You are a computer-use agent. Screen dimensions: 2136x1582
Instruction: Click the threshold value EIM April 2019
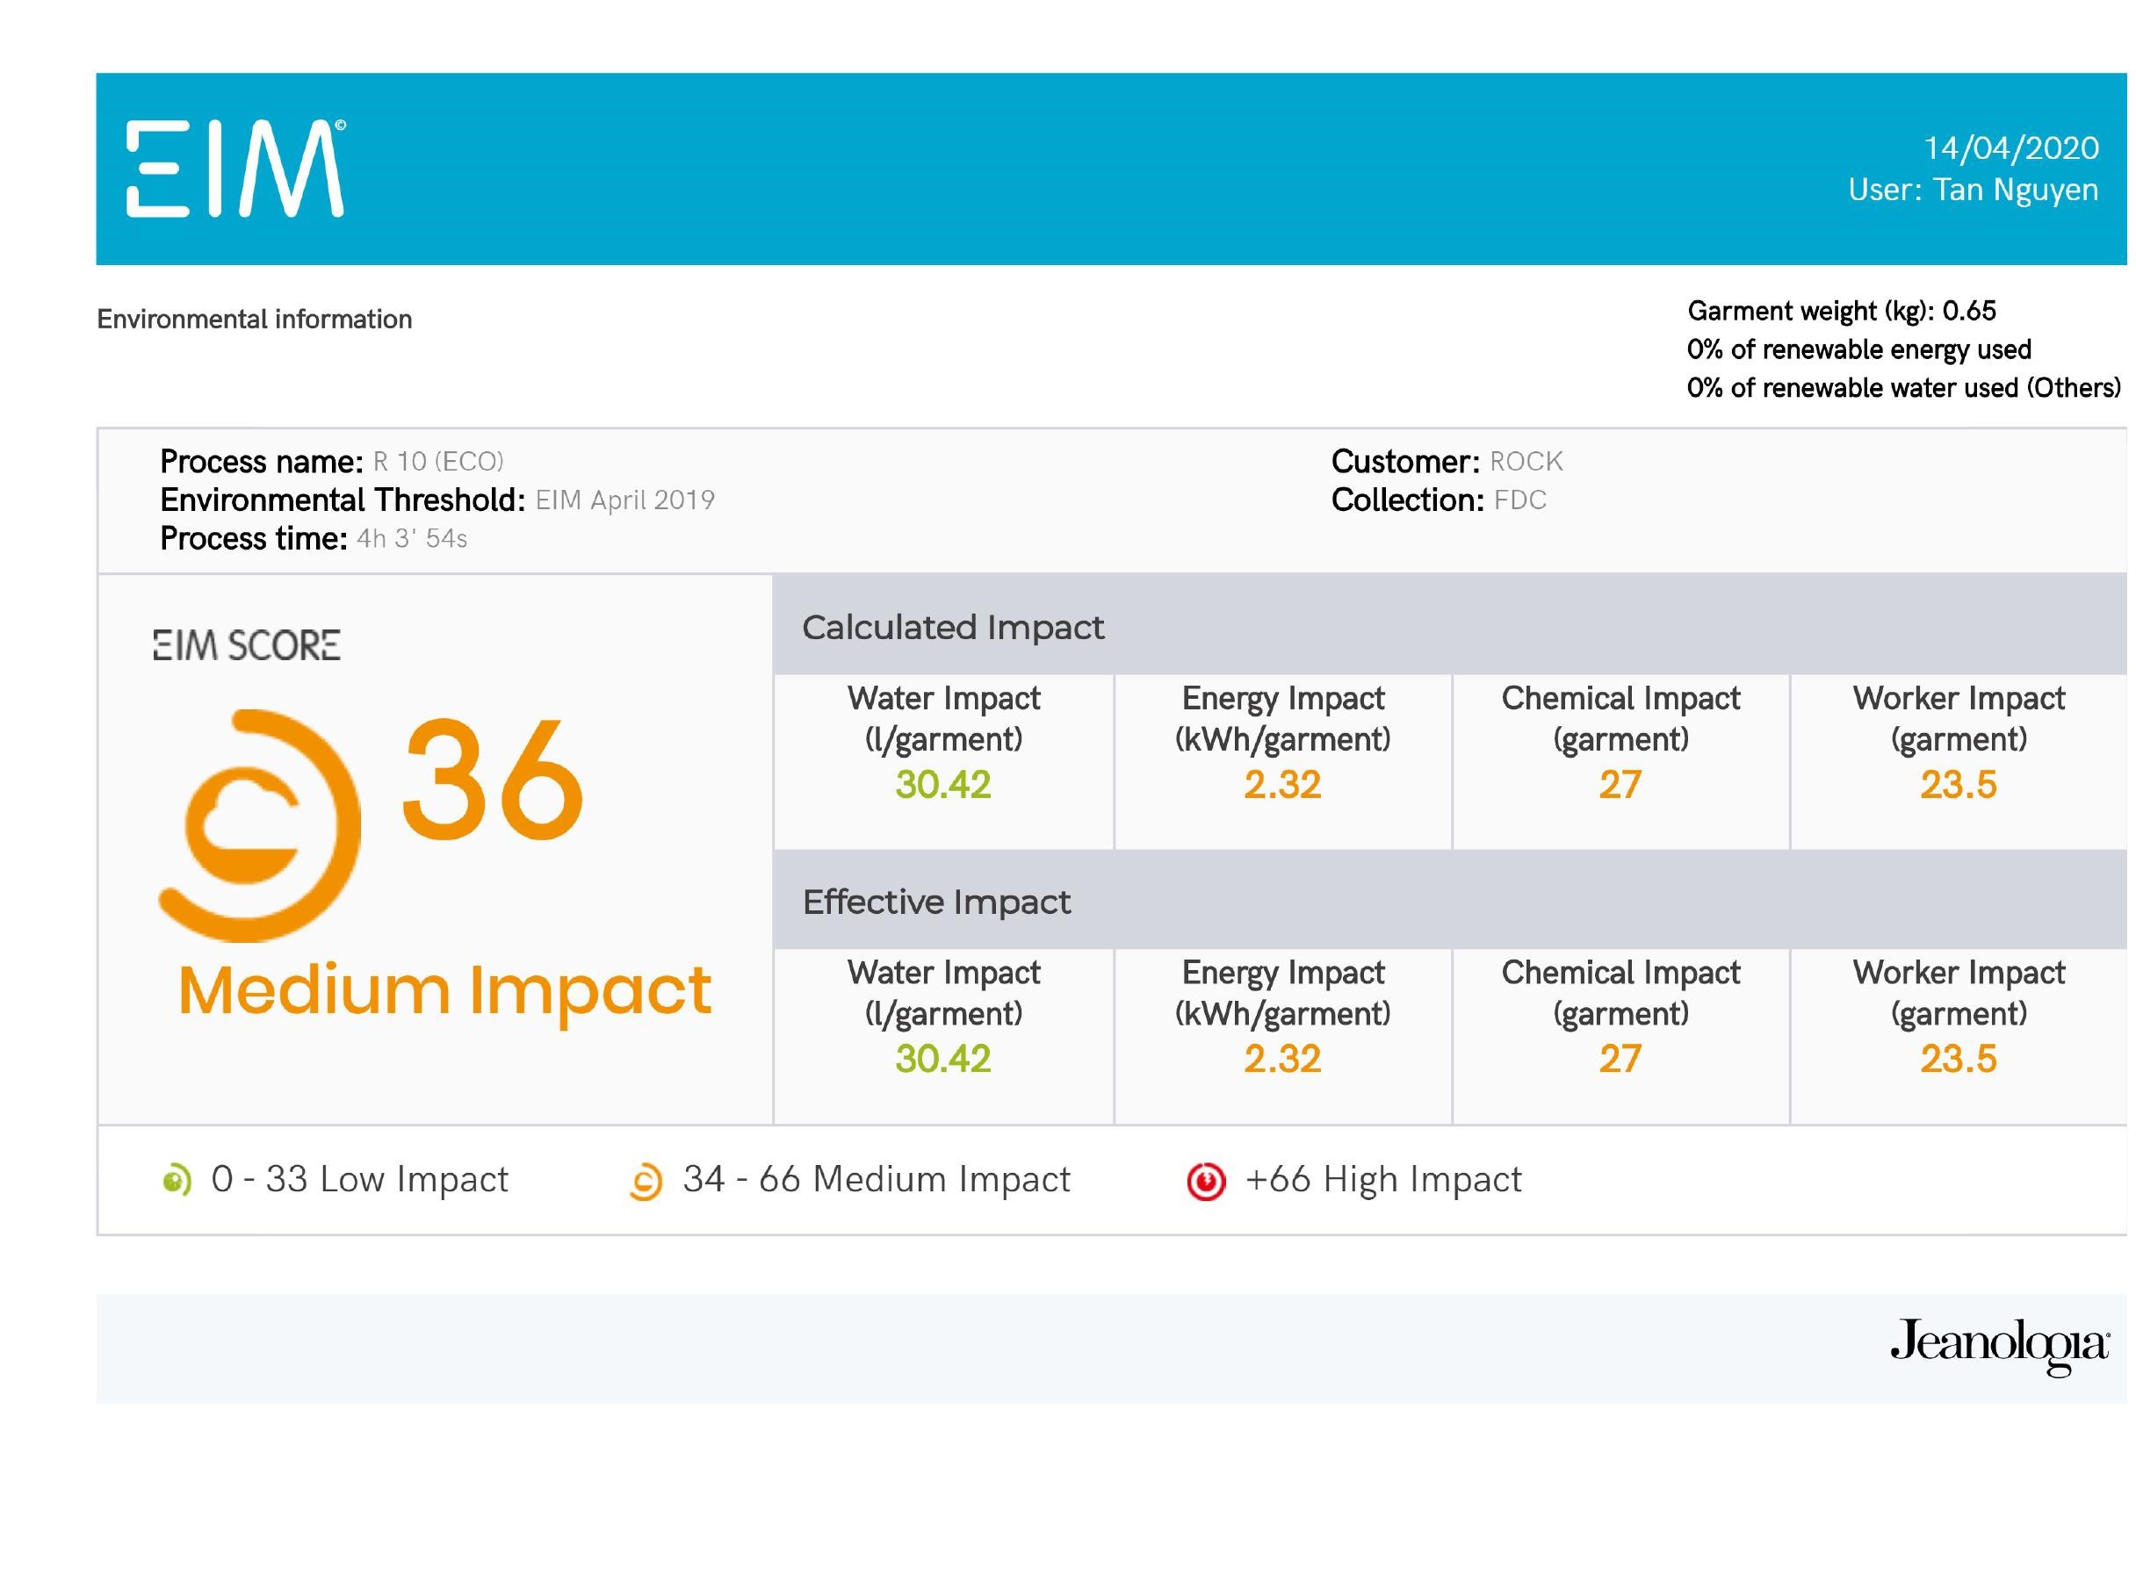(x=624, y=500)
